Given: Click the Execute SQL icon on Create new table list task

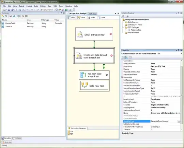Looking at the screenshot, I should [x=79, y=56].
